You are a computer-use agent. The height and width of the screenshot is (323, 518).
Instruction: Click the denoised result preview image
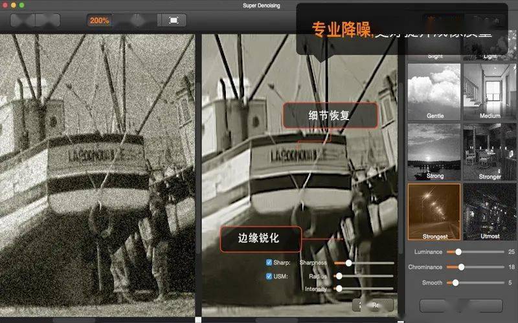pos(299,175)
